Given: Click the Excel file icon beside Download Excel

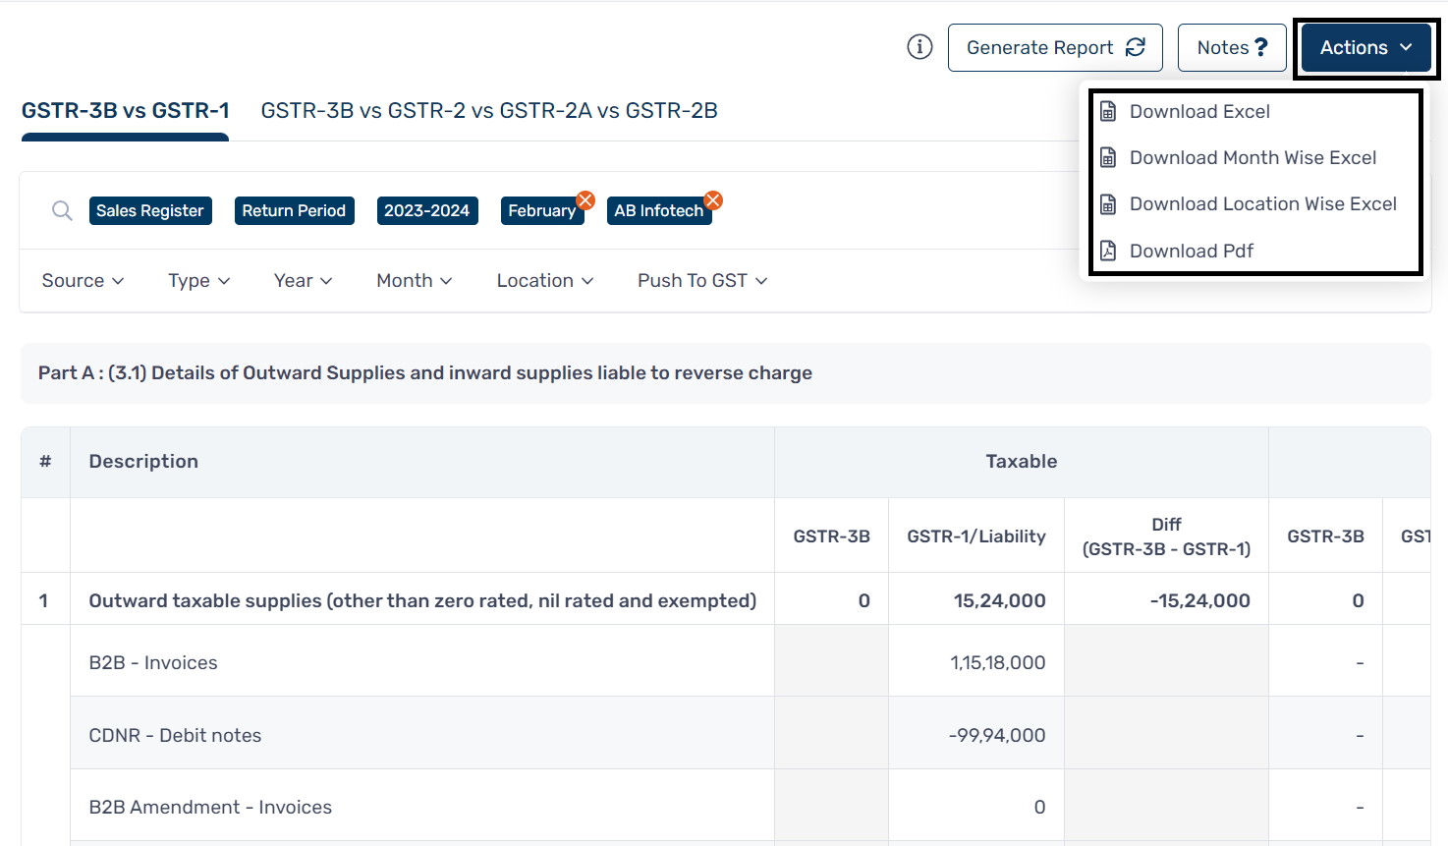Looking at the screenshot, I should (1108, 112).
